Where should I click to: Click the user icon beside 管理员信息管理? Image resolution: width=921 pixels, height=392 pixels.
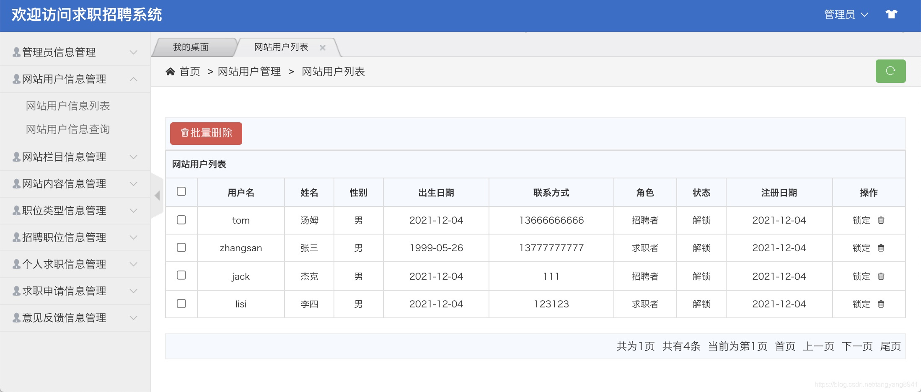pos(15,52)
